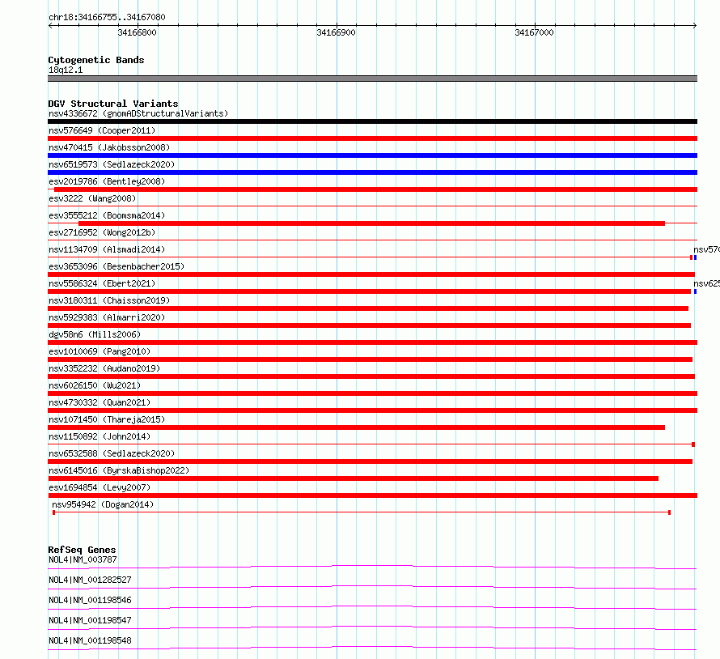
Task: Open NOL4|NM_001282527 transcript
Action: coord(90,580)
